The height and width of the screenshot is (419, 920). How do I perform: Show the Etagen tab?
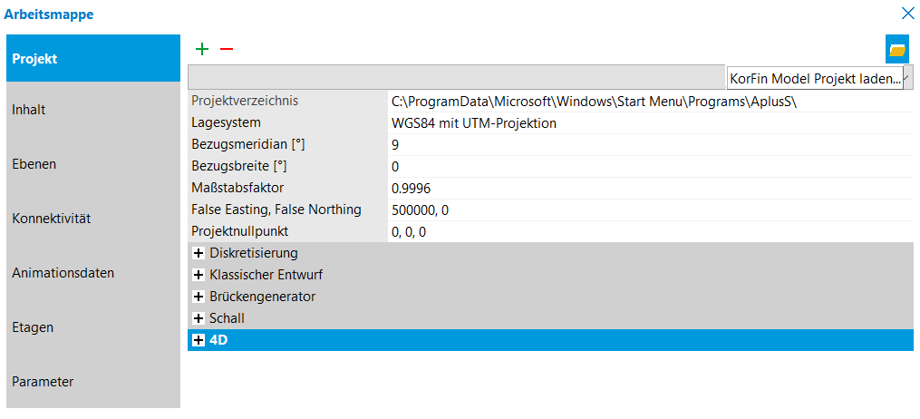click(x=92, y=327)
